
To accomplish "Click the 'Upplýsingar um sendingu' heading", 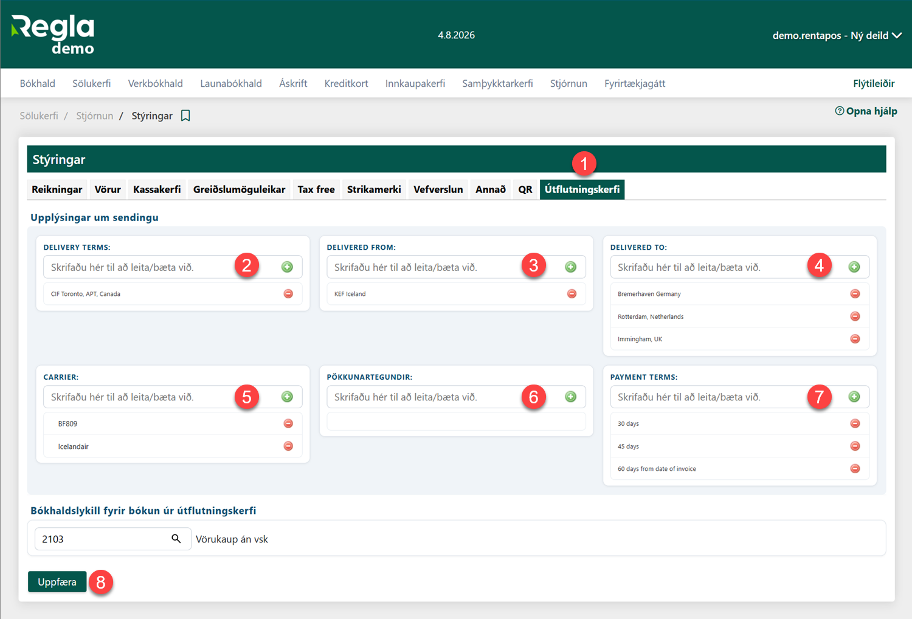I will pyautogui.click(x=94, y=217).
